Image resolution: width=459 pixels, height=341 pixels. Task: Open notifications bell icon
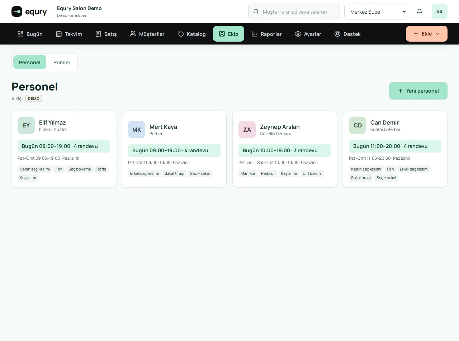420,11
